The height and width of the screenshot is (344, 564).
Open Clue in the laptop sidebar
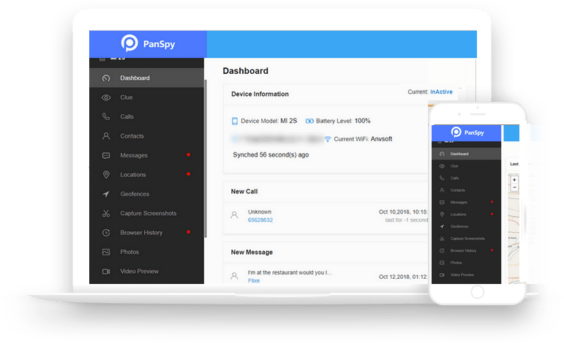click(x=147, y=97)
